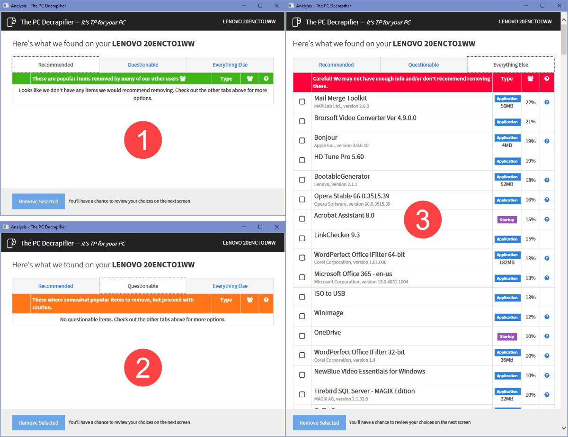Image resolution: width=568 pixels, height=437 pixels.
Task: Select the OneDrive checkbox
Action: click(302, 336)
